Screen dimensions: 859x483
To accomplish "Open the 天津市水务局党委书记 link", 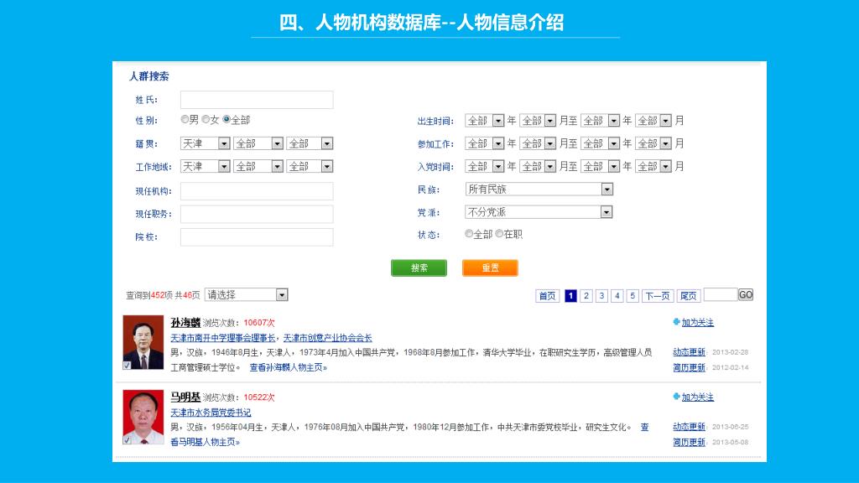I will click(x=211, y=413).
